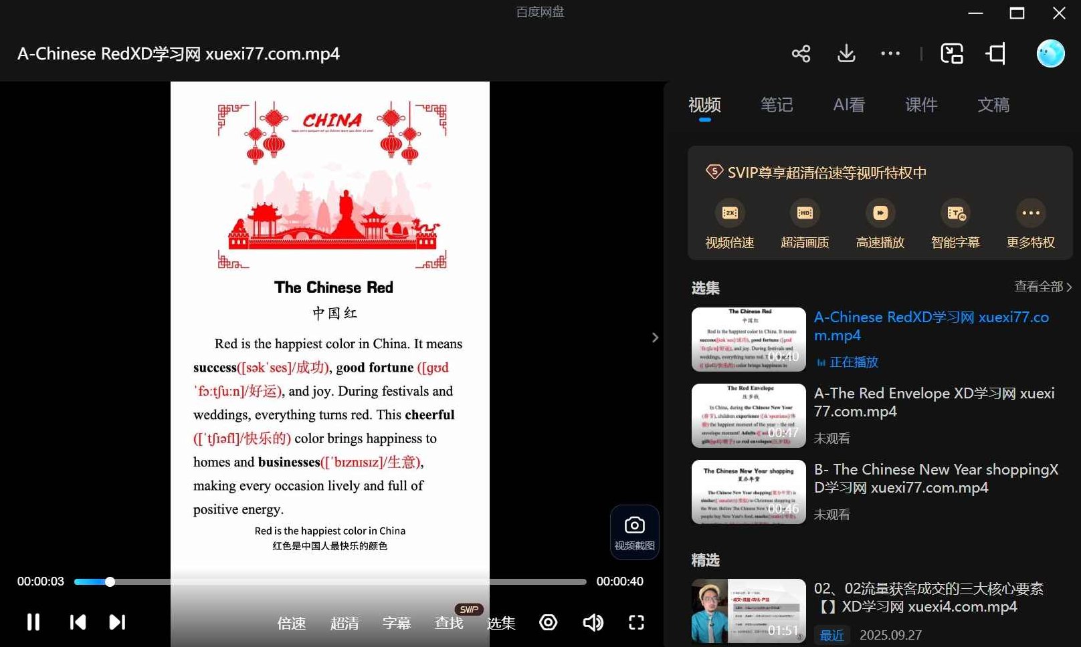1081x647 pixels.
Task: Pause the video playback
Action: click(33, 622)
